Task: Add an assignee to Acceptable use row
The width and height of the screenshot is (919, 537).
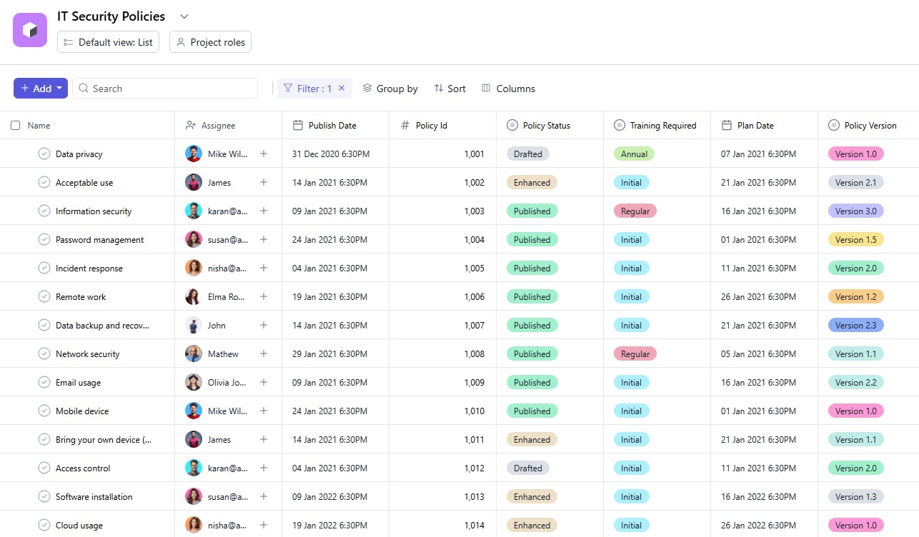Action: 264,182
